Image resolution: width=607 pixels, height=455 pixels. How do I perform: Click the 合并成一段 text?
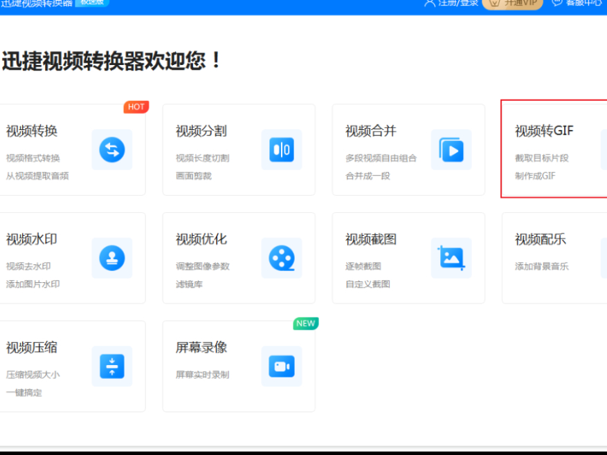pos(368,176)
